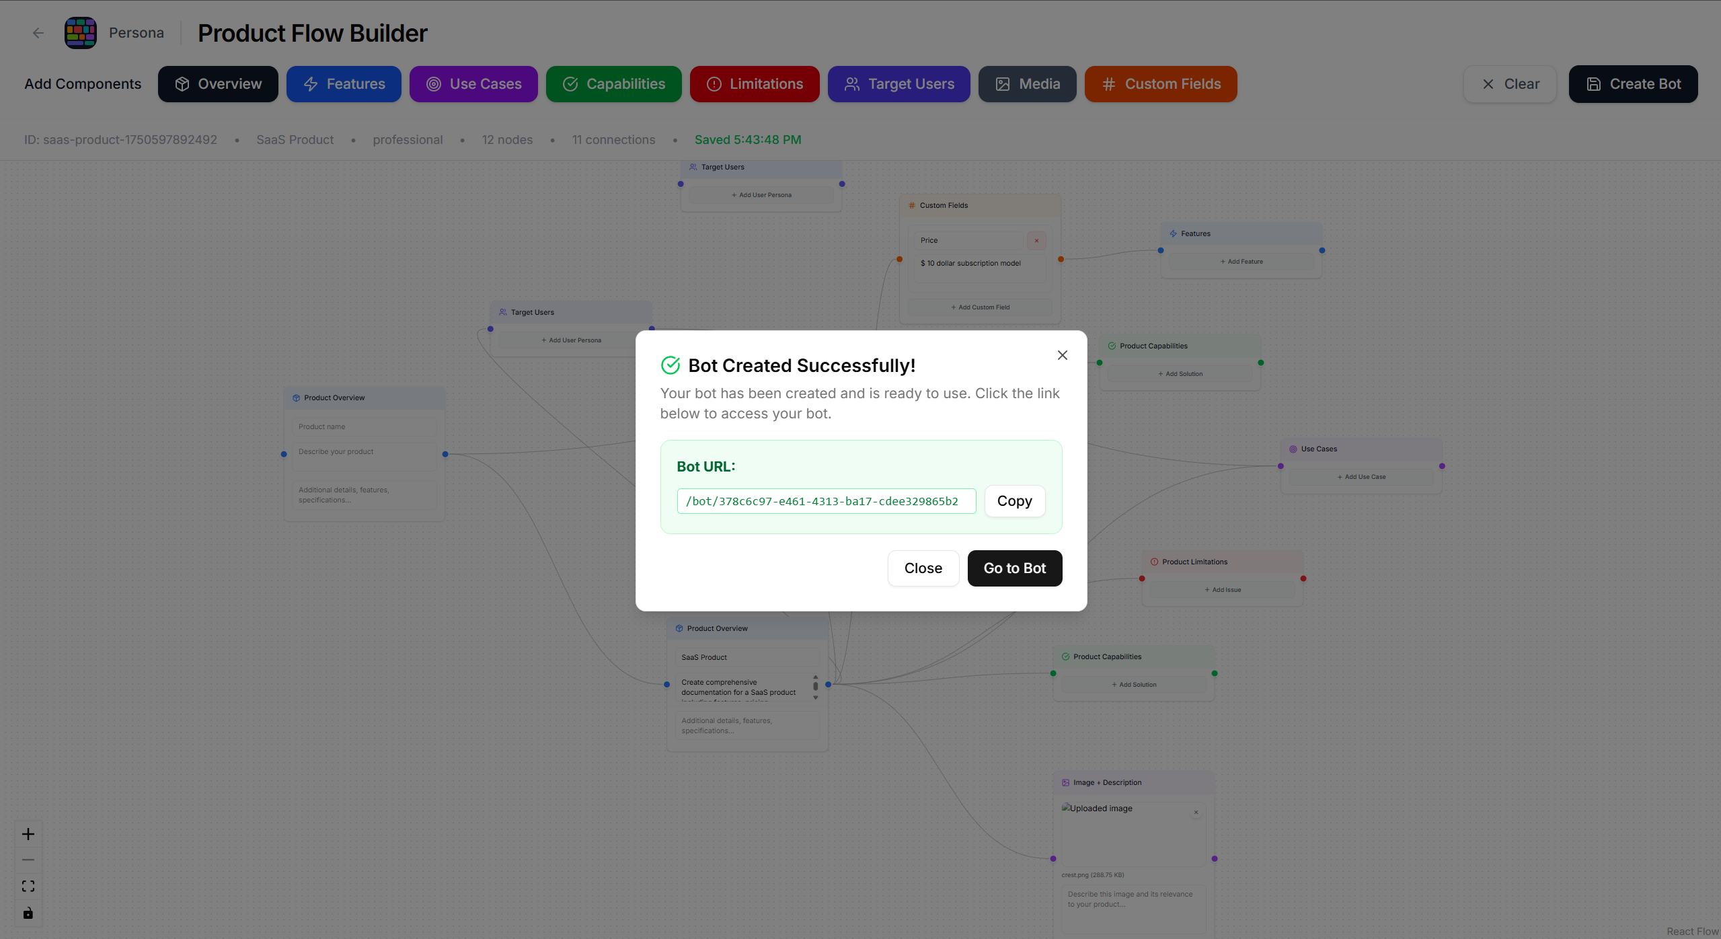This screenshot has height=939, width=1721.
Task: Remove the uploaded image
Action: 1196,813
